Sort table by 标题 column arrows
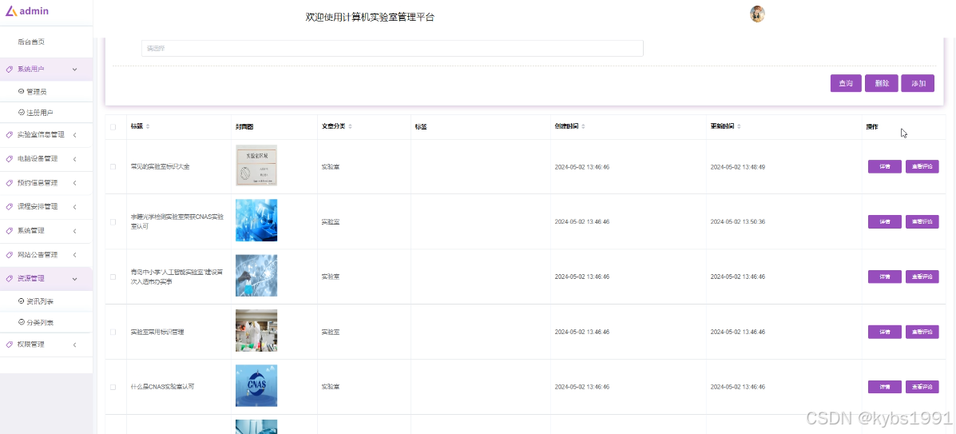Image resolution: width=956 pixels, height=434 pixels. (x=148, y=126)
